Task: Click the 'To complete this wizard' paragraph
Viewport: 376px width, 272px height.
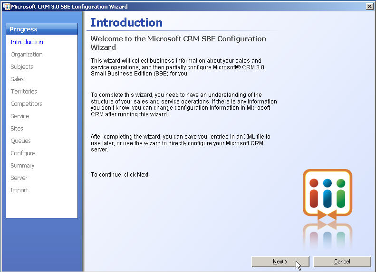Action: click(183, 104)
